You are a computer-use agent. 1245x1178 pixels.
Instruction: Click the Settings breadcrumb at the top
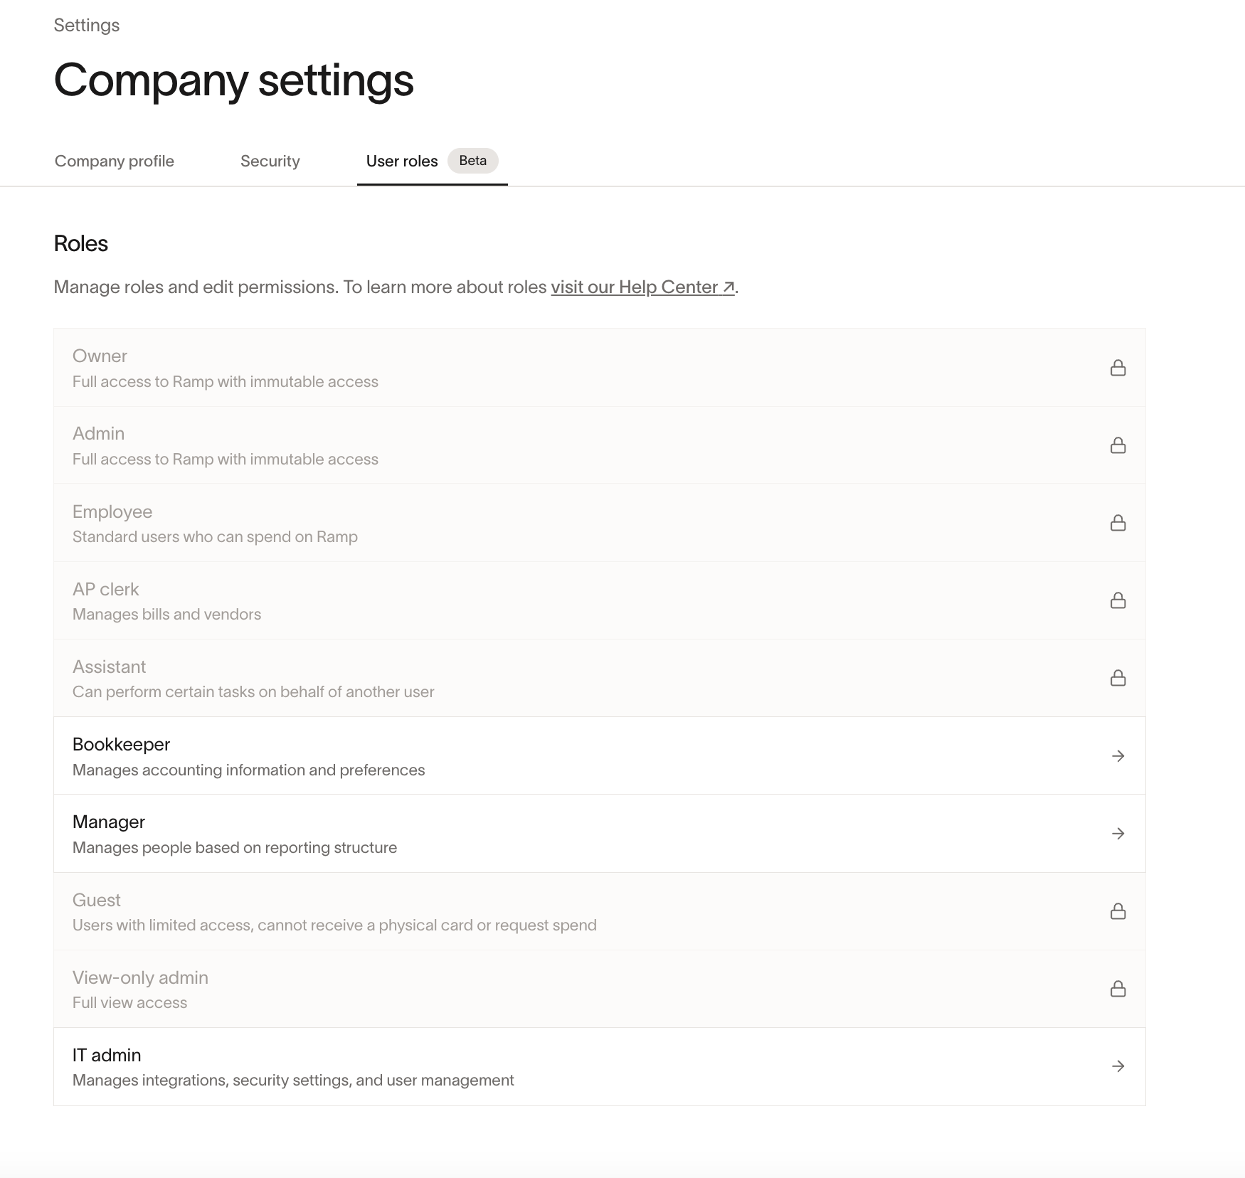coord(87,26)
